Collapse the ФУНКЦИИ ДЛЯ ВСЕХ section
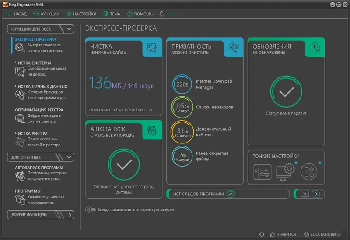Image resolution: width=350 pixels, height=240 pixels. tap(41, 29)
